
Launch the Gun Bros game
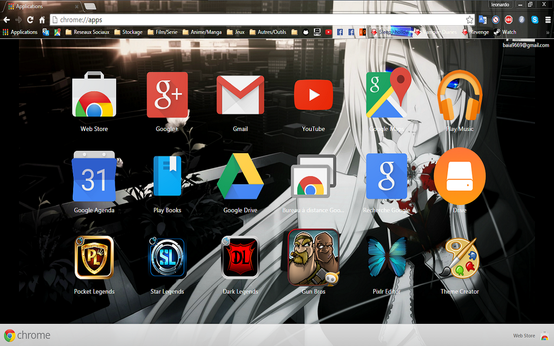[x=313, y=257]
